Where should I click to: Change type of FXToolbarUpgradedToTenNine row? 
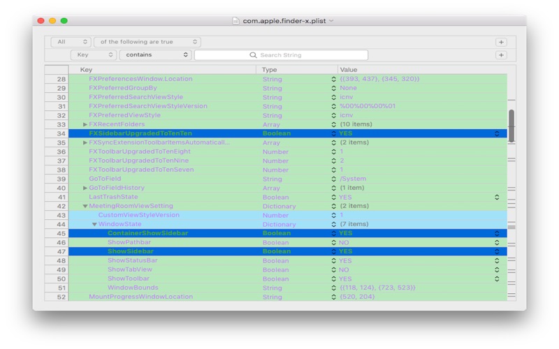tap(333, 161)
